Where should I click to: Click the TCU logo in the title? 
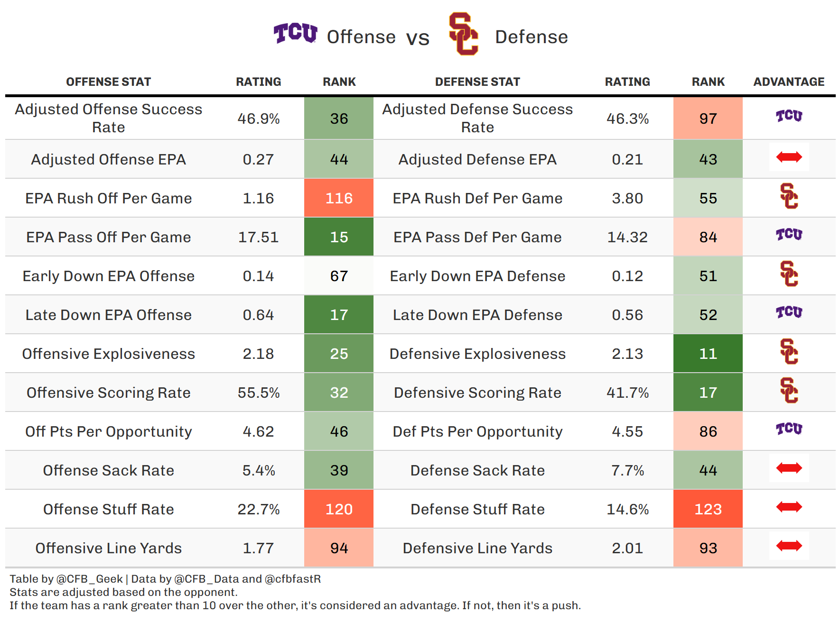(295, 33)
